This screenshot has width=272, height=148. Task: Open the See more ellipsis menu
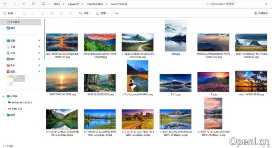tap(116, 13)
